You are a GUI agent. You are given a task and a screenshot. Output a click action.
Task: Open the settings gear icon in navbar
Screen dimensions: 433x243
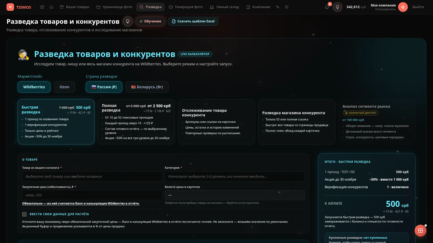tap(287, 7)
